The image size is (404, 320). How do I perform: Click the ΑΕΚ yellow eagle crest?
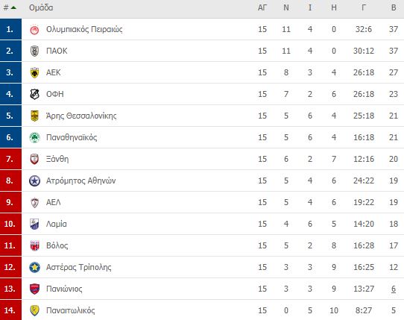34,72
